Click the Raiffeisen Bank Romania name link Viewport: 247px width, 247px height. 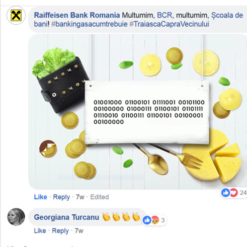[77, 15]
